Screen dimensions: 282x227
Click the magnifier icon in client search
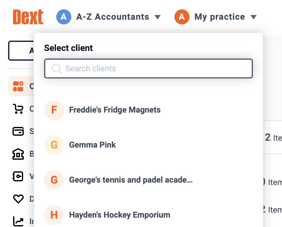(57, 68)
